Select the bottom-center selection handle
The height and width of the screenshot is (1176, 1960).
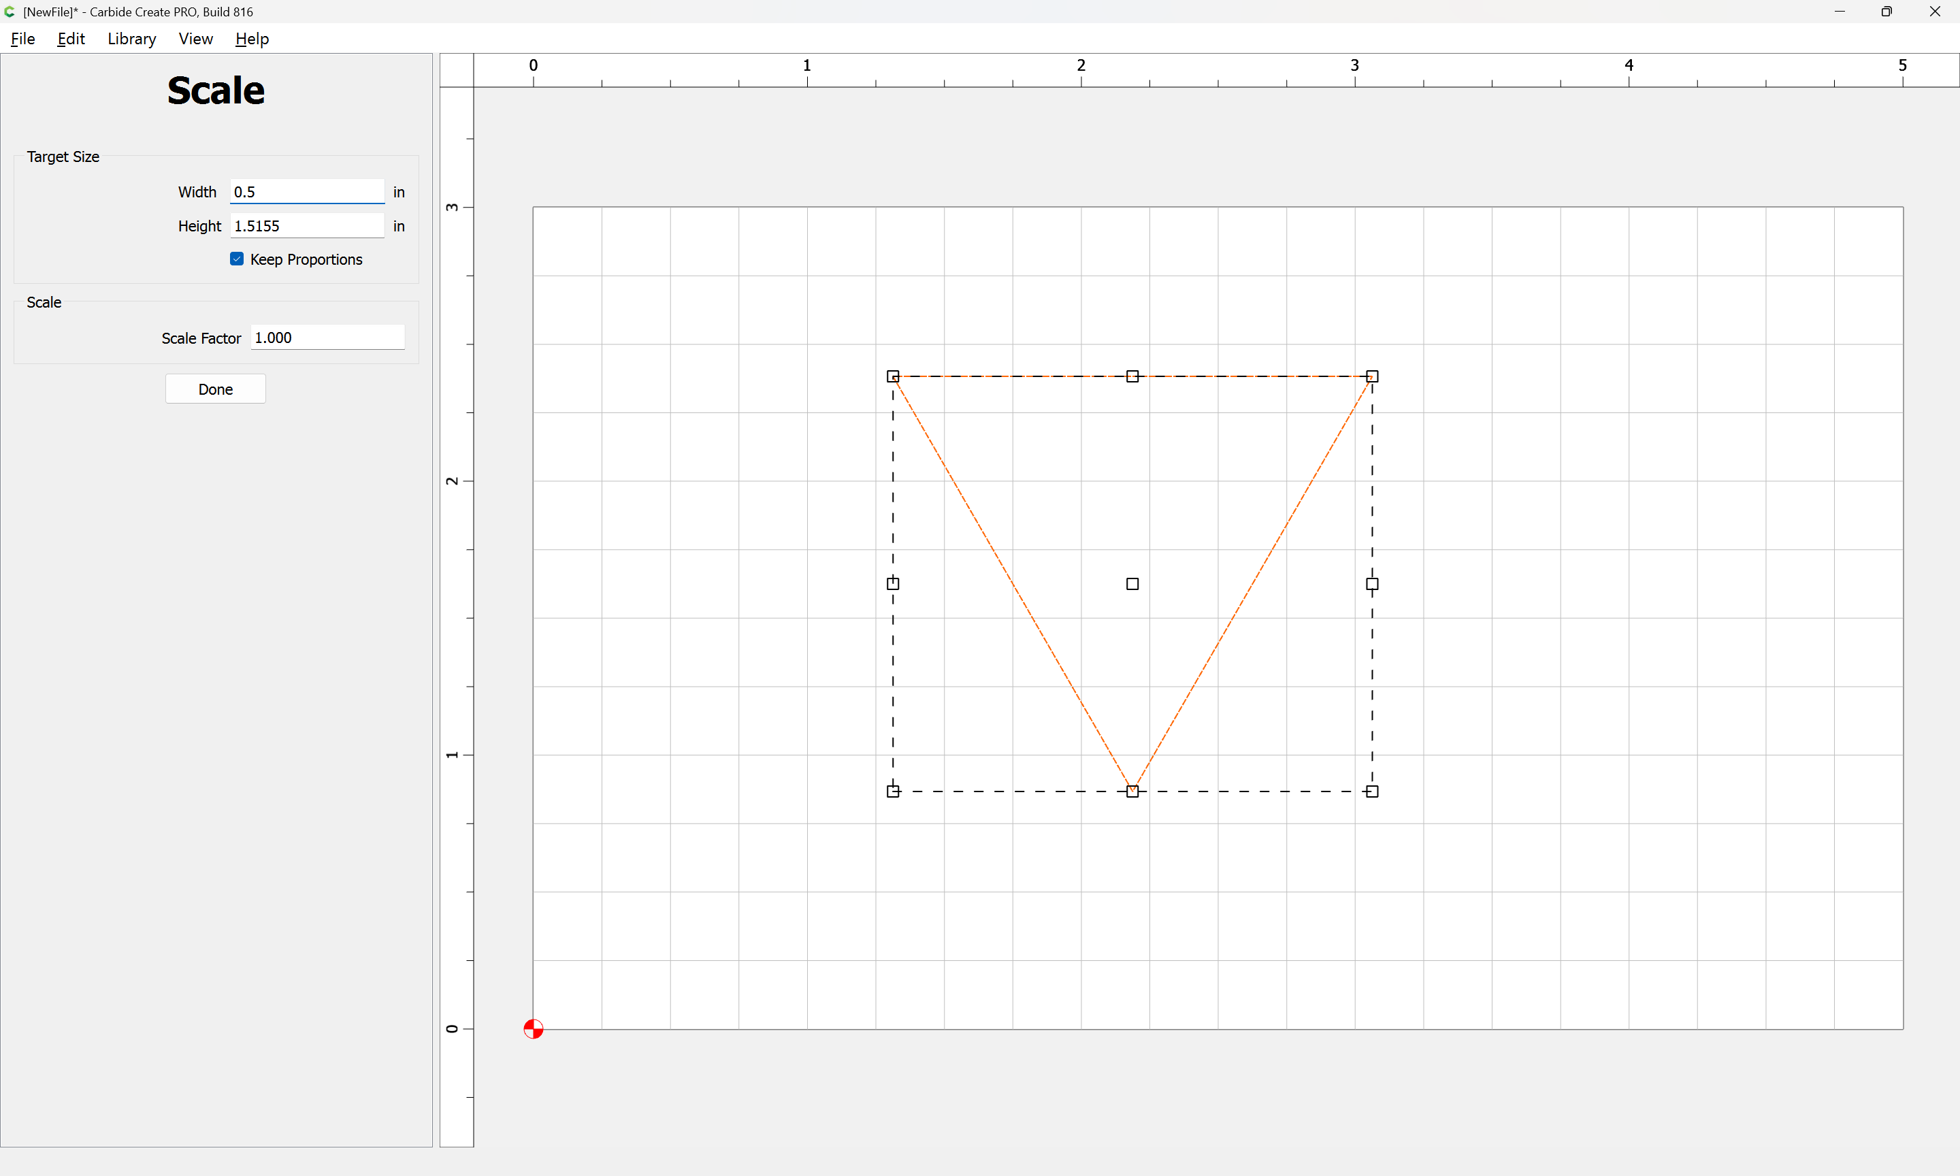[x=1132, y=791]
